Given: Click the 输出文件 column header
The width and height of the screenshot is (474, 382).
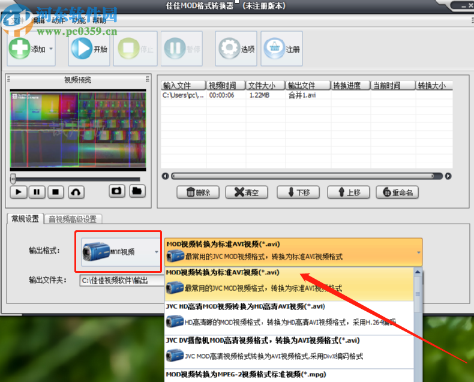Looking at the screenshot, I should 308,86.
